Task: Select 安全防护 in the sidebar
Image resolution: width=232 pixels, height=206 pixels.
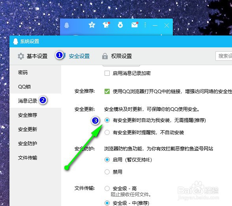Action: 36,143
